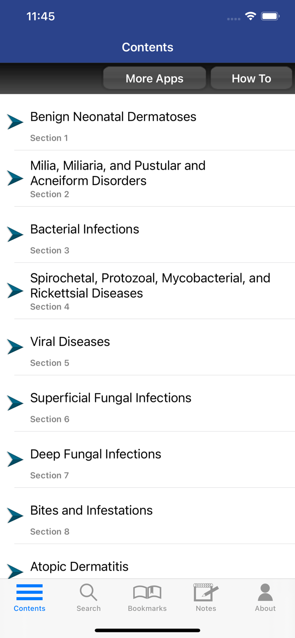The height and width of the screenshot is (638, 295).
Task: Tap the More Apps button
Action: (x=154, y=78)
